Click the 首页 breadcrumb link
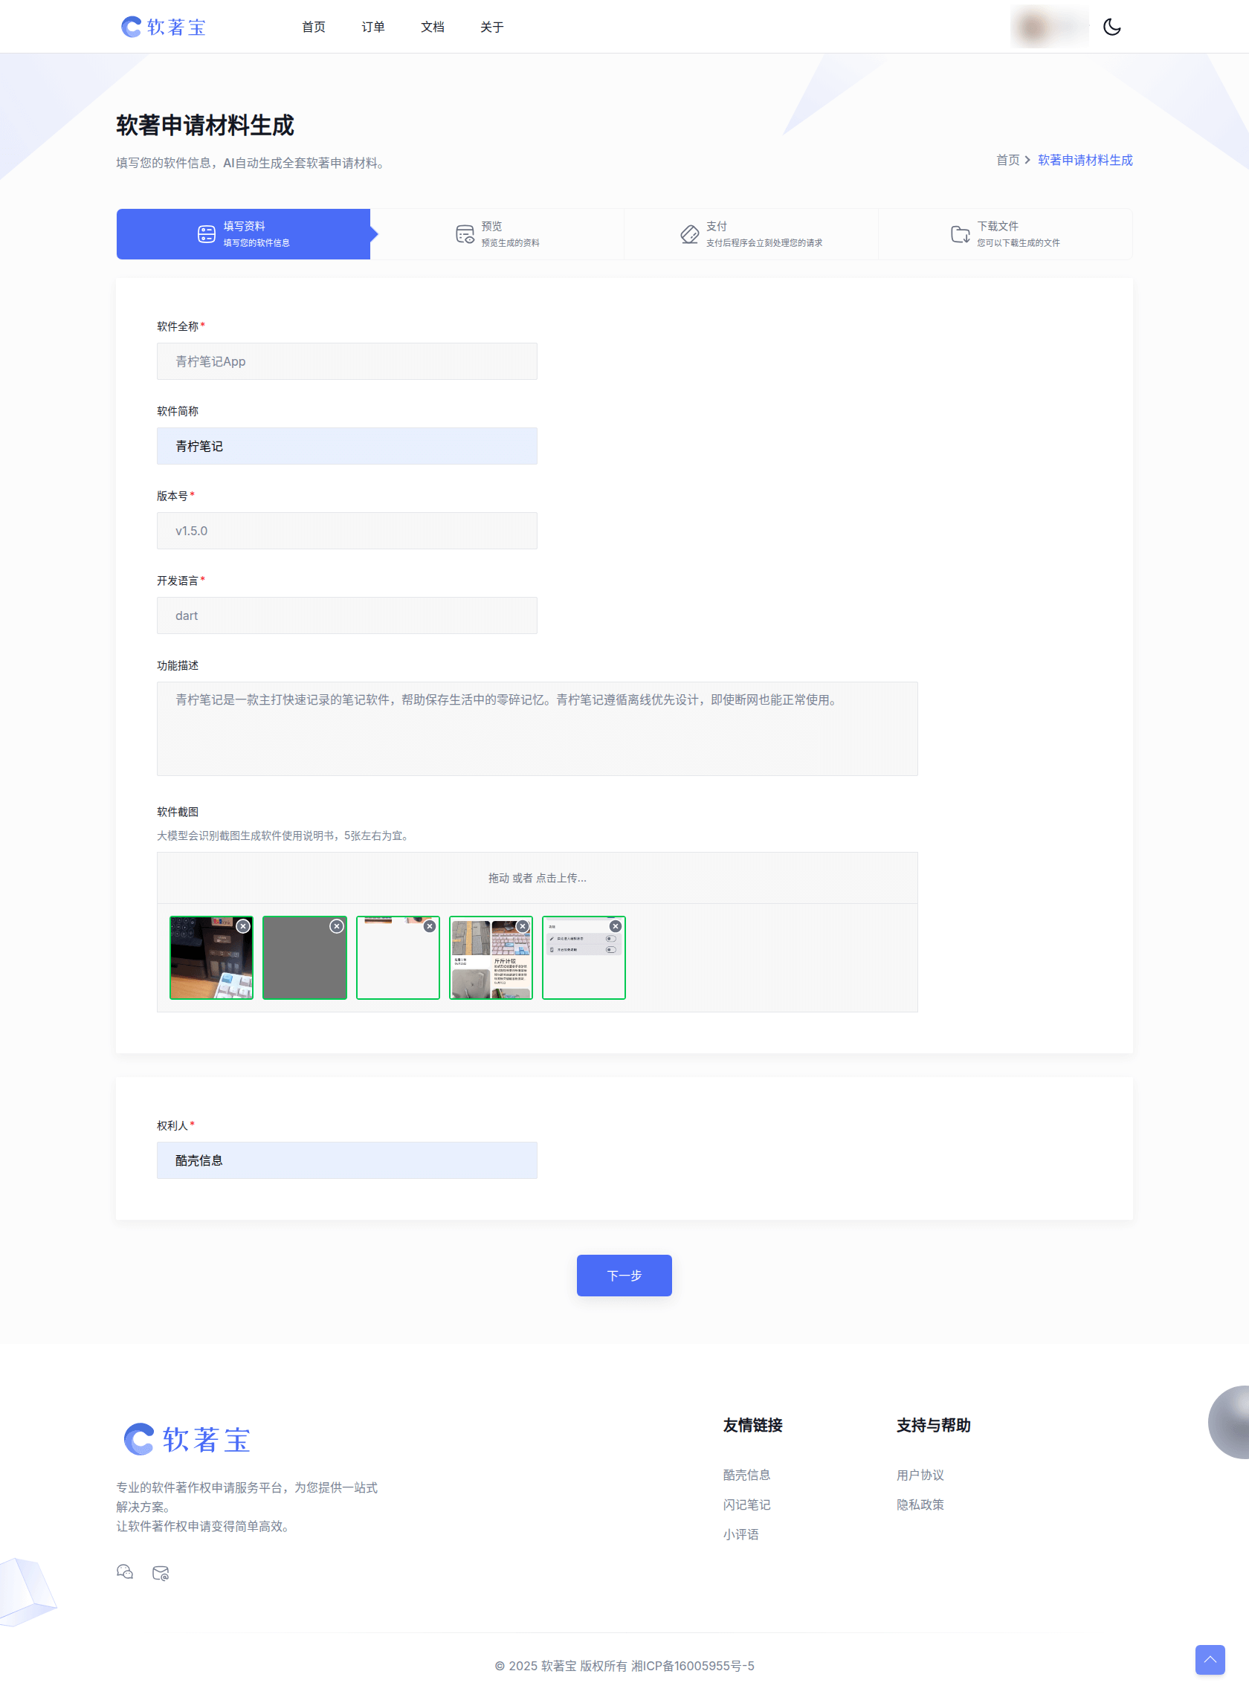This screenshot has height=1700, width=1249. coord(1008,161)
